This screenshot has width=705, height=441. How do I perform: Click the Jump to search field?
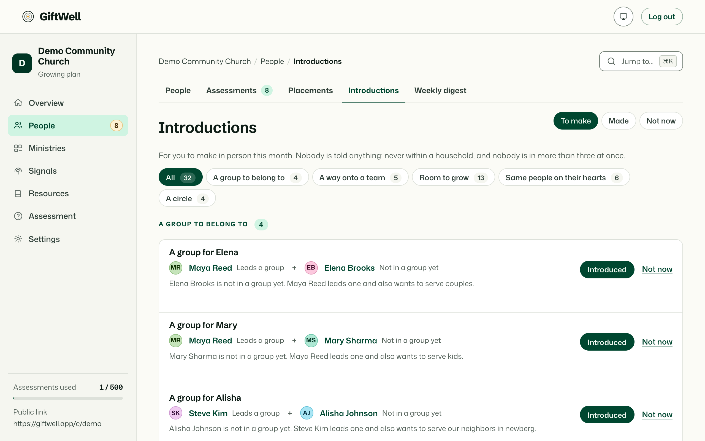(641, 61)
